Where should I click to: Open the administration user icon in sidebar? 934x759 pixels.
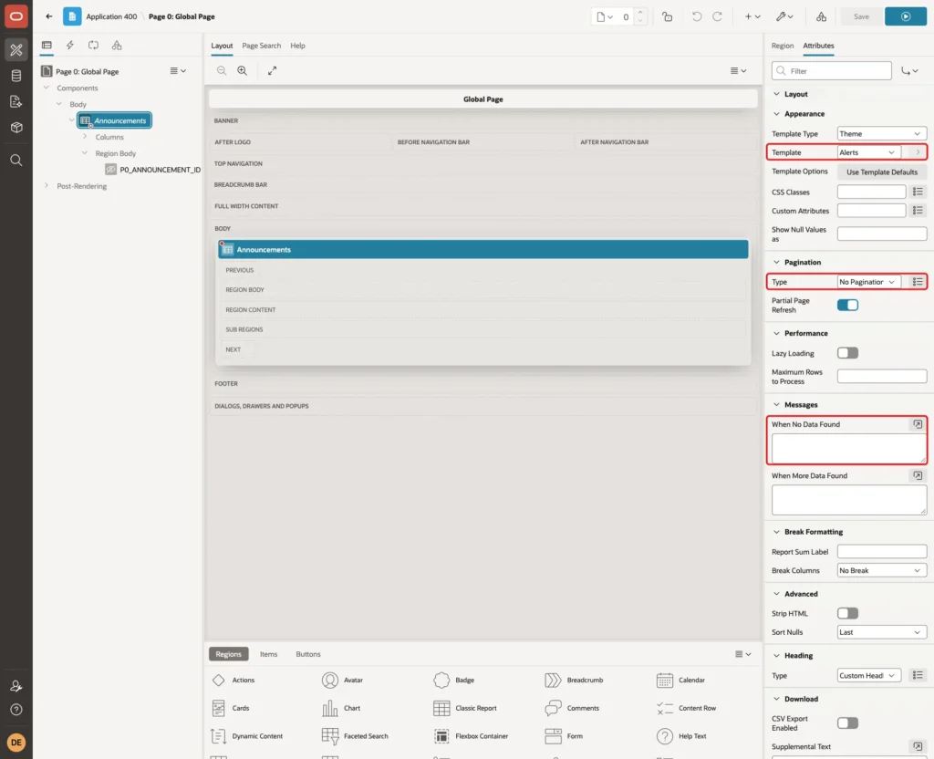point(16,686)
